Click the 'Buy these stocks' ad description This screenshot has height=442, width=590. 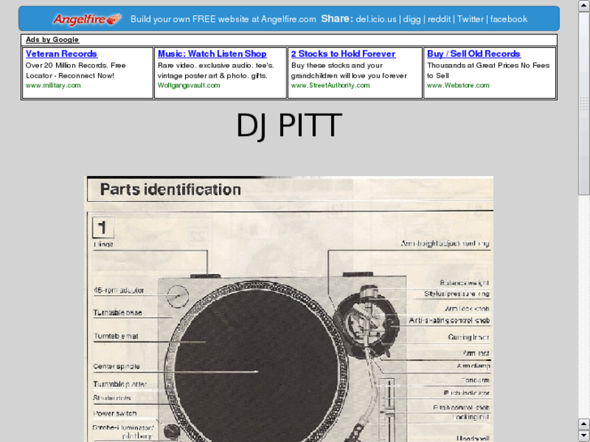point(349,71)
